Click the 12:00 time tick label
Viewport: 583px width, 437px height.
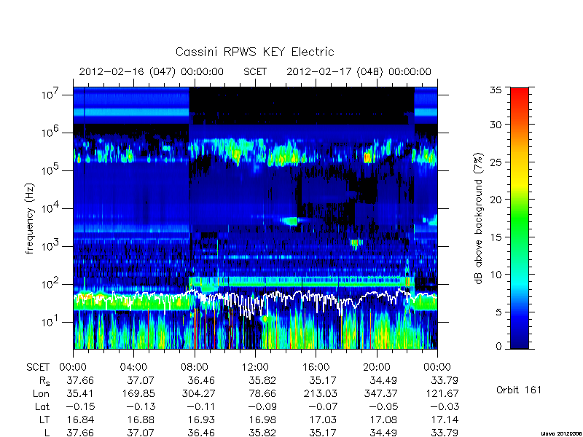point(255,368)
